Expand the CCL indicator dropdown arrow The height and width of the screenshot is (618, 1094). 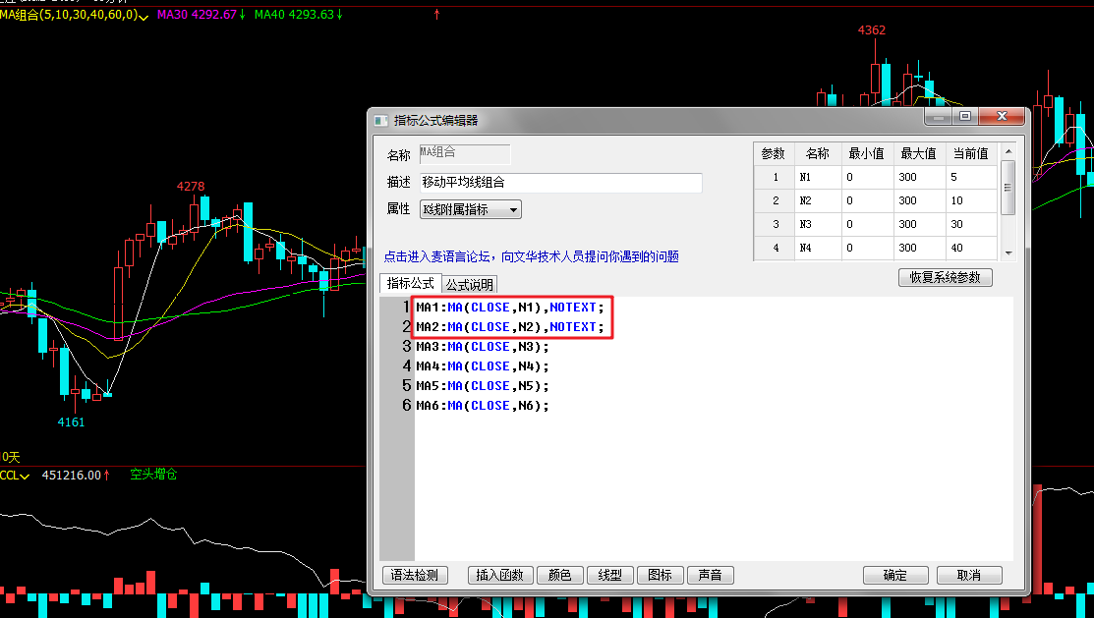point(25,476)
